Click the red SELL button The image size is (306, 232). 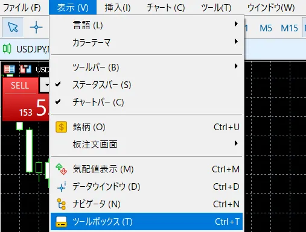coord(20,86)
